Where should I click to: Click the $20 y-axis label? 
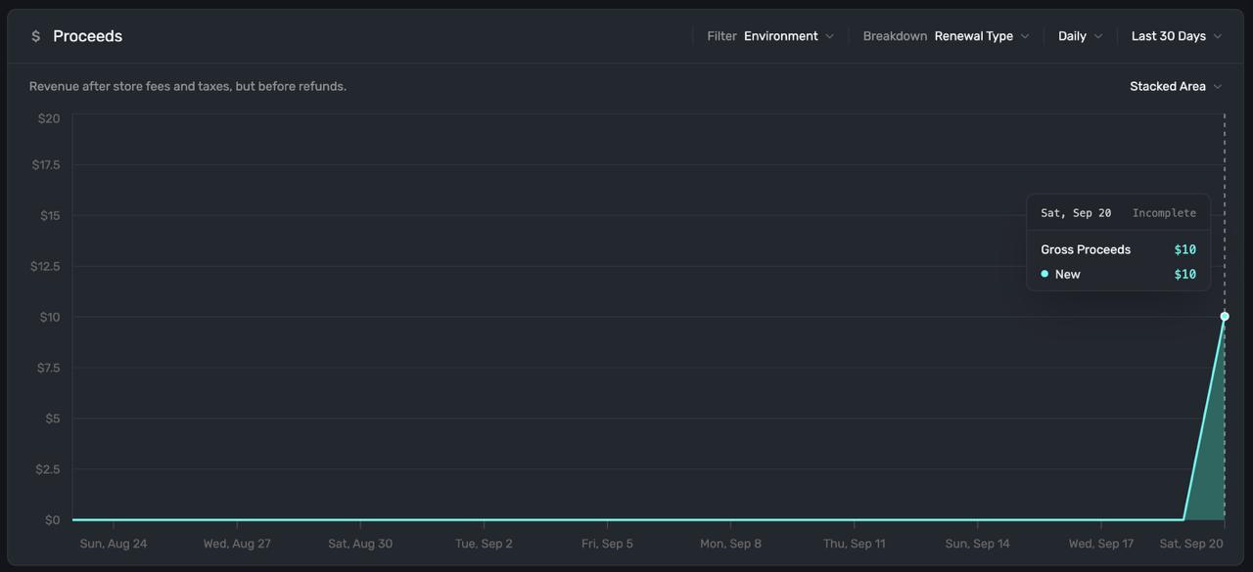[49, 118]
